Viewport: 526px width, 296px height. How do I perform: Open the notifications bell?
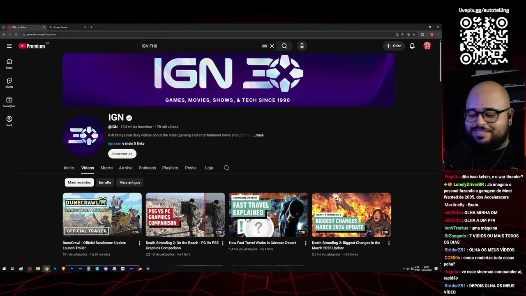412,46
